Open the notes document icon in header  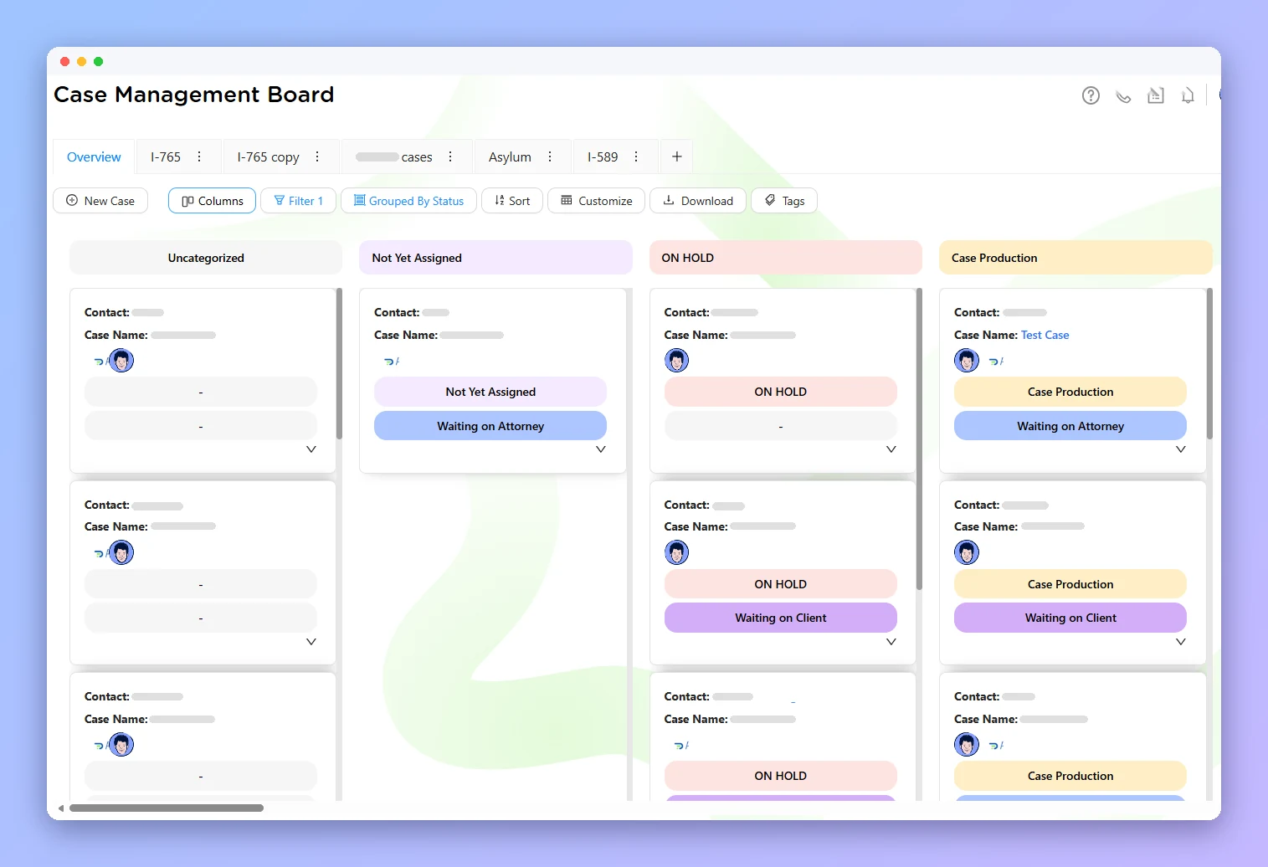1156,95
